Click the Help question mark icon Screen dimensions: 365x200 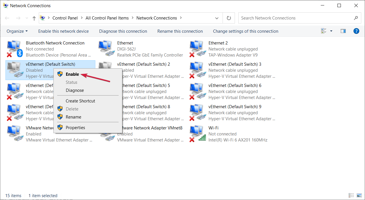(x=356, y=31)
